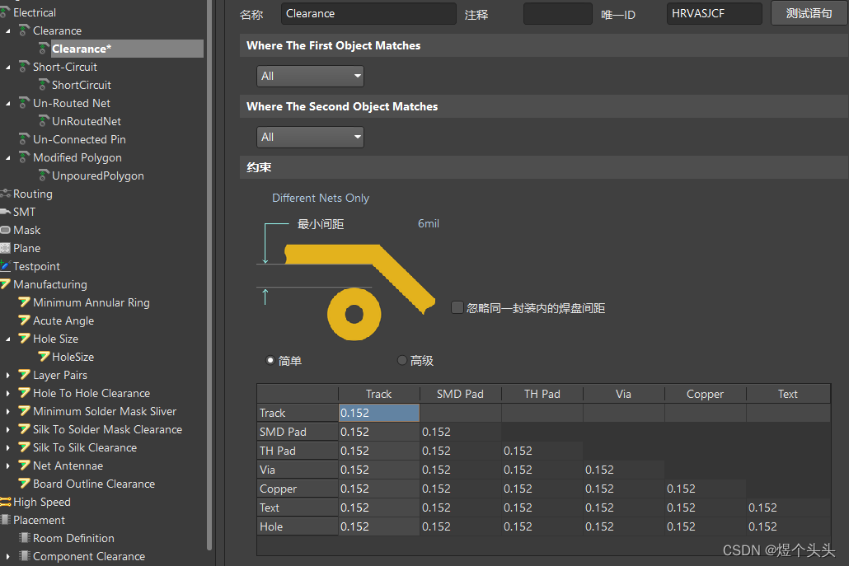Expand the Component Clearance node
This screenshot has width=849, height=566.
pos(7,556)
